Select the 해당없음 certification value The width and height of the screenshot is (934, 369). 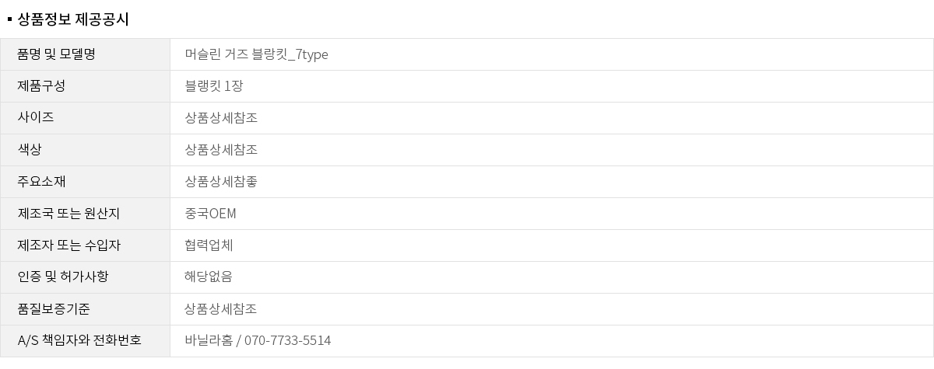click(209, 277)
